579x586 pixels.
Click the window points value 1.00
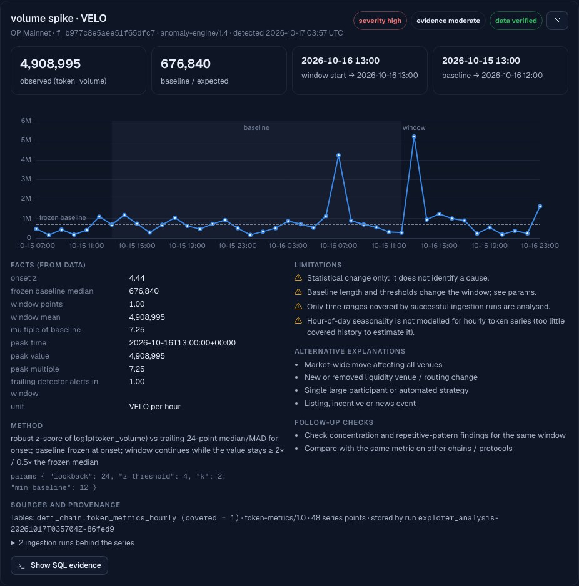tap(137, 304)
